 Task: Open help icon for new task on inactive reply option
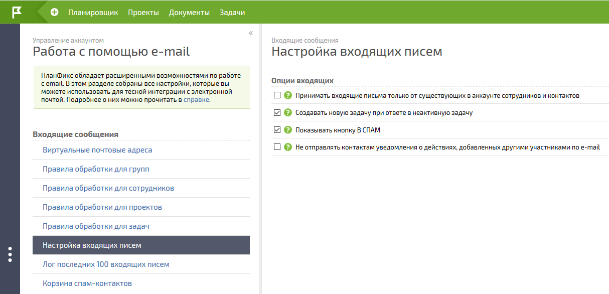[288, 113]
